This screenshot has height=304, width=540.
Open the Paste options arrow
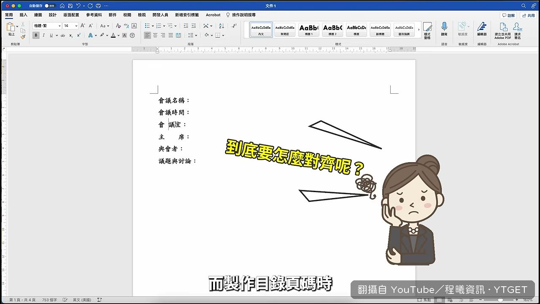coord(17,26)
